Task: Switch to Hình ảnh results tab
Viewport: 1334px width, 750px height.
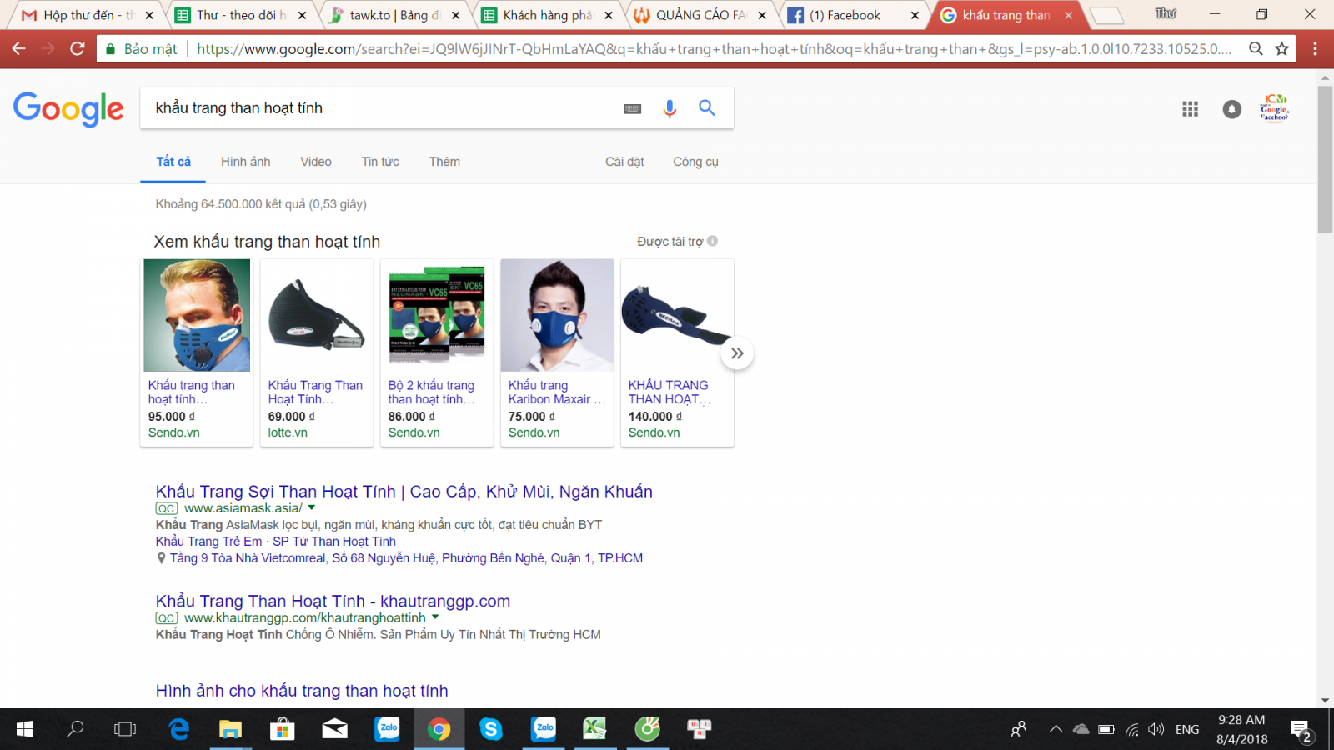Action: pyautogui.click(x=245, y=162)
